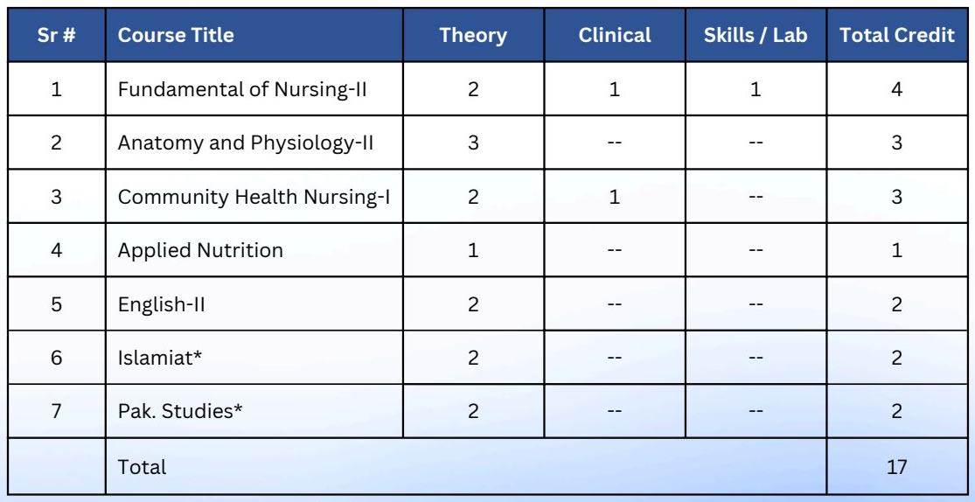Viewport: 975px width, 502px height.
Task: Select the Theory column header
Action: pyautogui.click(x=473, y=35)
